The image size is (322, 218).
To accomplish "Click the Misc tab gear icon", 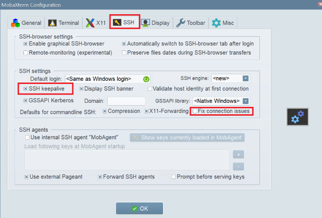I will [216, 23].
